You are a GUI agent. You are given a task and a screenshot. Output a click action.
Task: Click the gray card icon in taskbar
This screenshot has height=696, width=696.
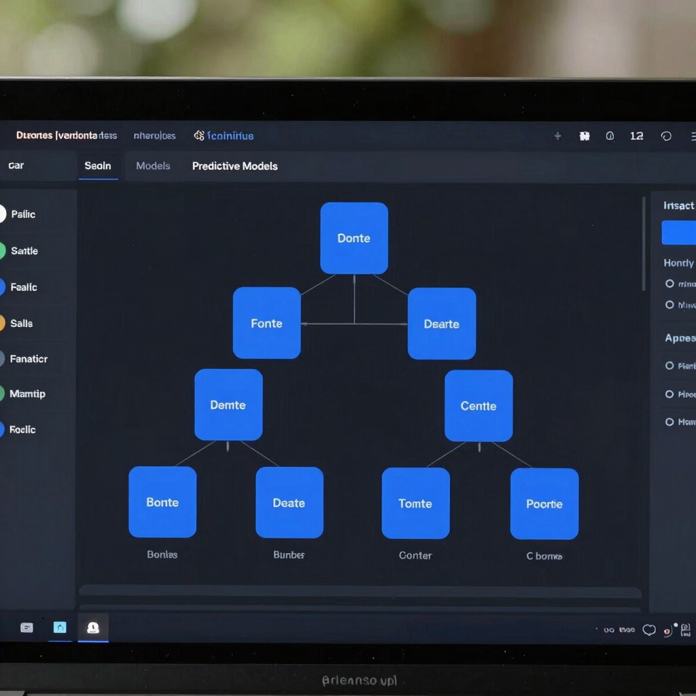[27, 627]
